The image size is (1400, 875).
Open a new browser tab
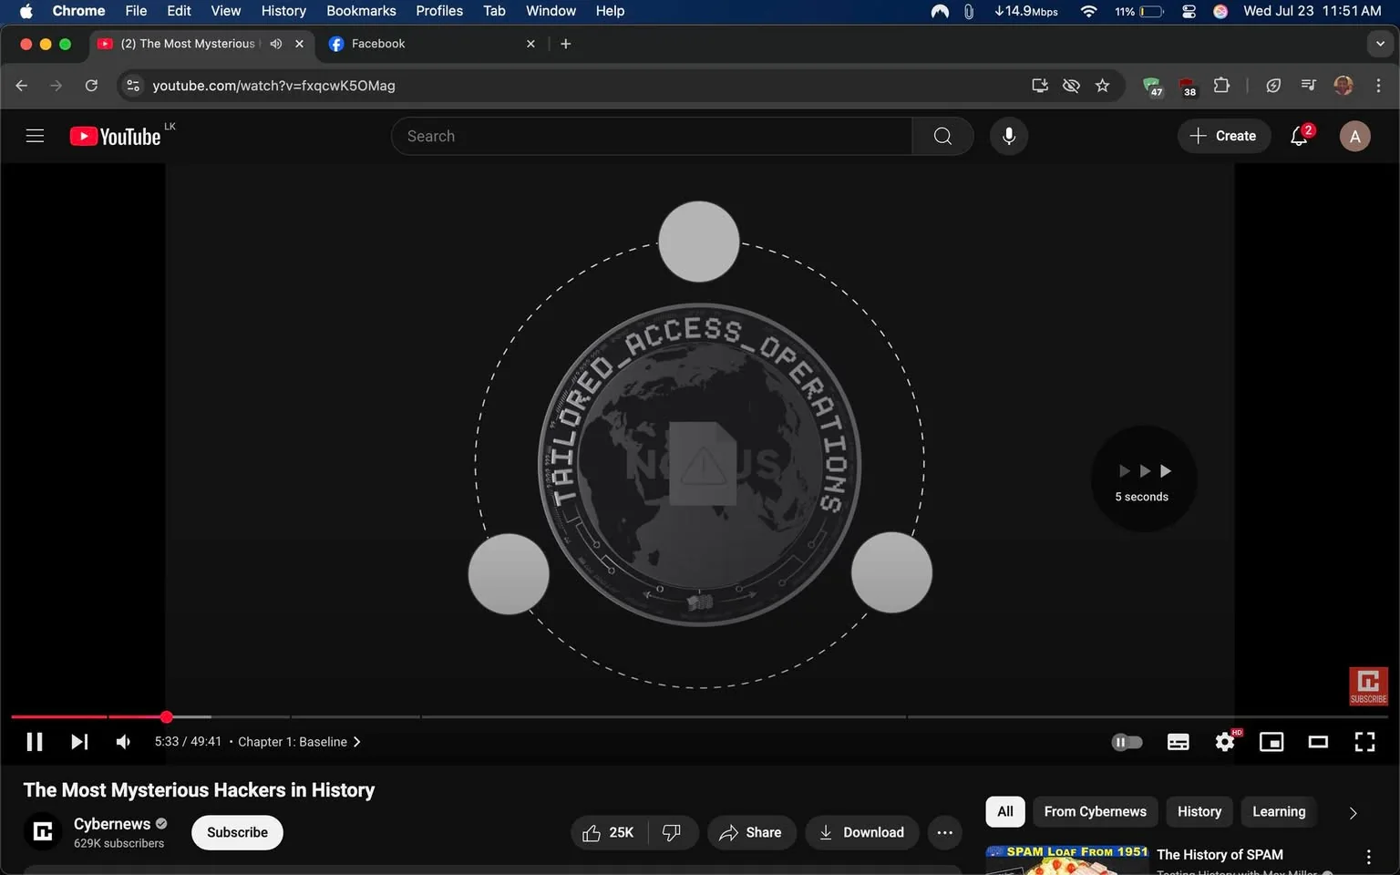pos(565,44)
